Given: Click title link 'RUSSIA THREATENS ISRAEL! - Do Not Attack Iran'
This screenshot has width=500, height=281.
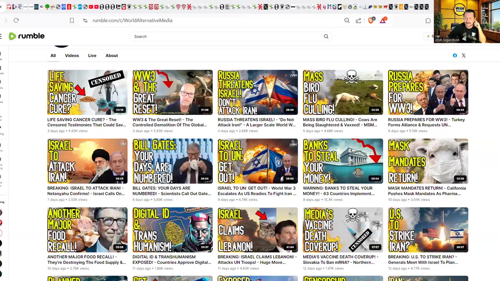Looking at the screenshot, I should [x=257, y=122].
